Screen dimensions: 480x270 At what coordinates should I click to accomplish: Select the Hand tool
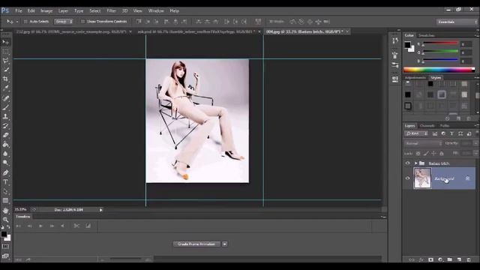click(x=5, y=211)
